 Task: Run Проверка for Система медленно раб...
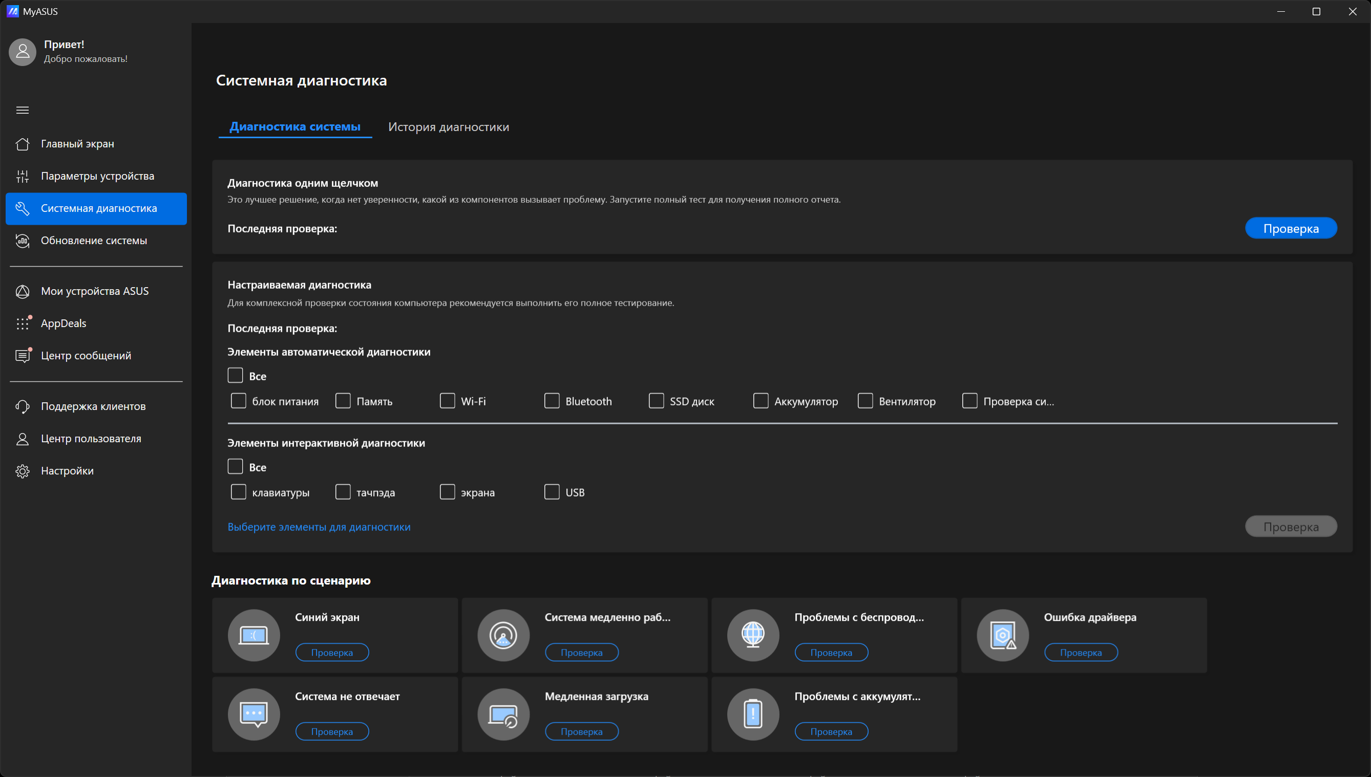pyautogui.click(x=582, y=653)
